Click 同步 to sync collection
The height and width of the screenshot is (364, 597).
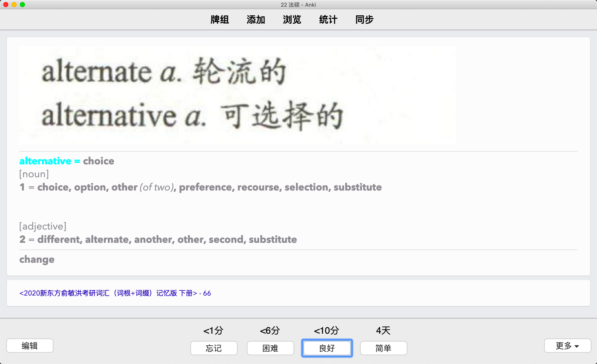(x=364, y=20)
